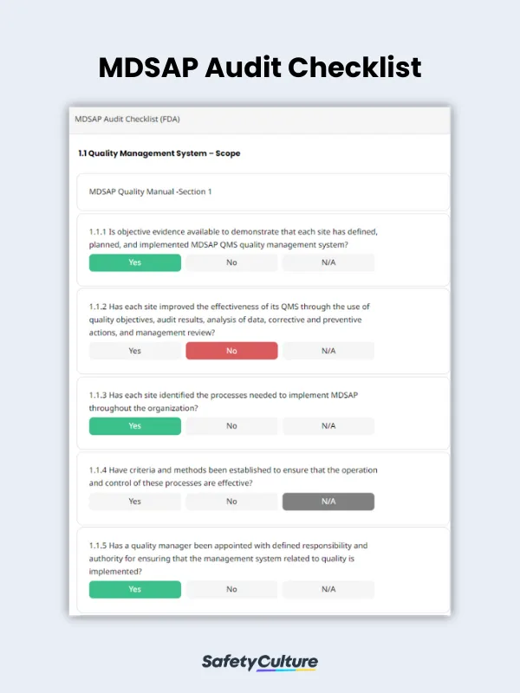Select the green Yes on question 1.1.3
The width and height of the screenshot is (520, 693).
coord(134,426)
